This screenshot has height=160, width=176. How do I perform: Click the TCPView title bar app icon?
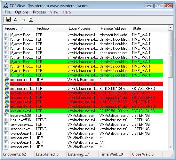click(6, 5)
